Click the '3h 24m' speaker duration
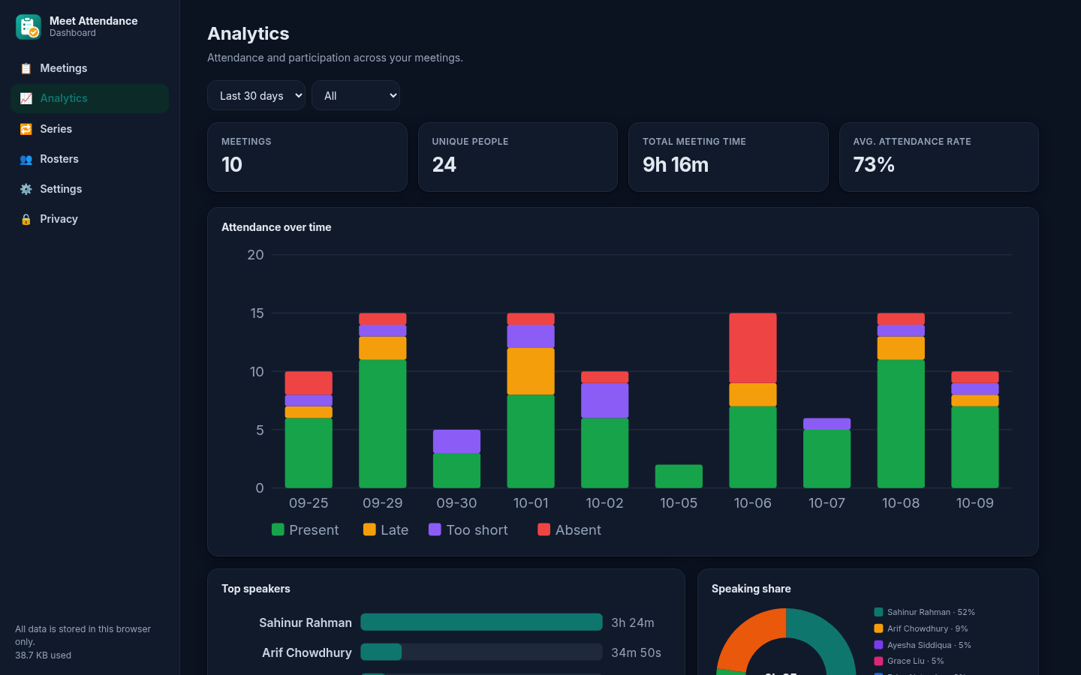Screen dimensions: 1081x675 coord(633,622)
